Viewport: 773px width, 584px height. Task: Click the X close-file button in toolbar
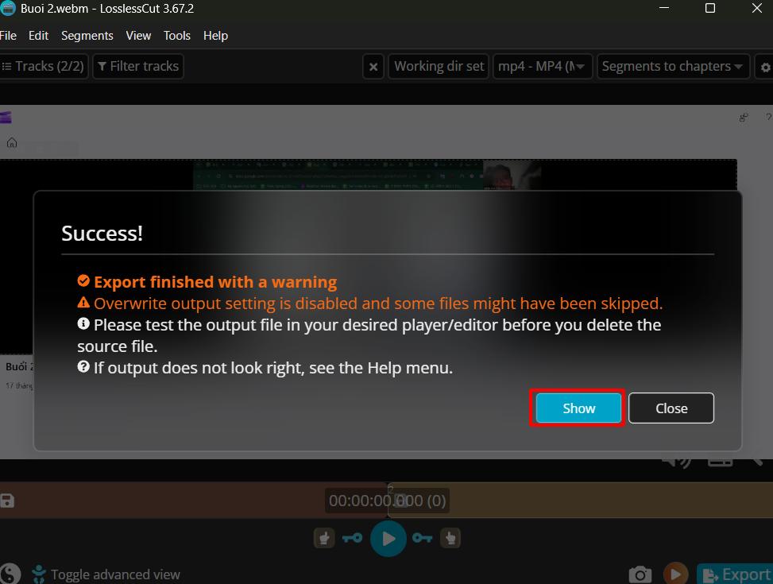coord(373,67)
